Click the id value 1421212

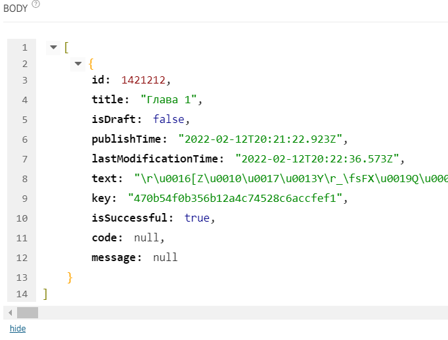pyautogui.click(x=145, y=80)
